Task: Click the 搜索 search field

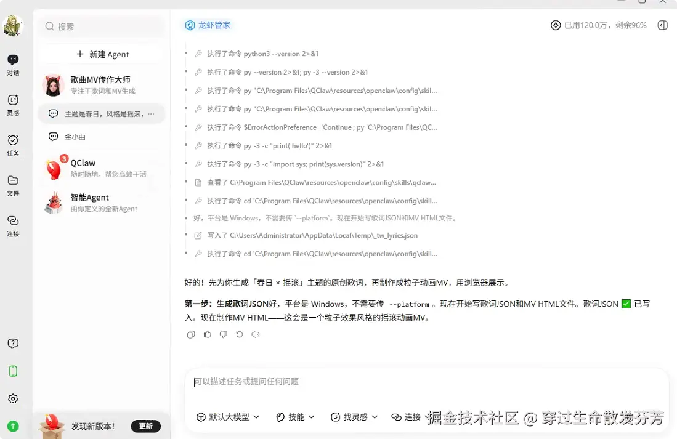Action: pyautogui.click(x=102, y=26)
